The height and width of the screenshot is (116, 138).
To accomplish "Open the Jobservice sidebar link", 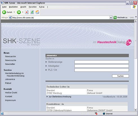I will [10, 79].
